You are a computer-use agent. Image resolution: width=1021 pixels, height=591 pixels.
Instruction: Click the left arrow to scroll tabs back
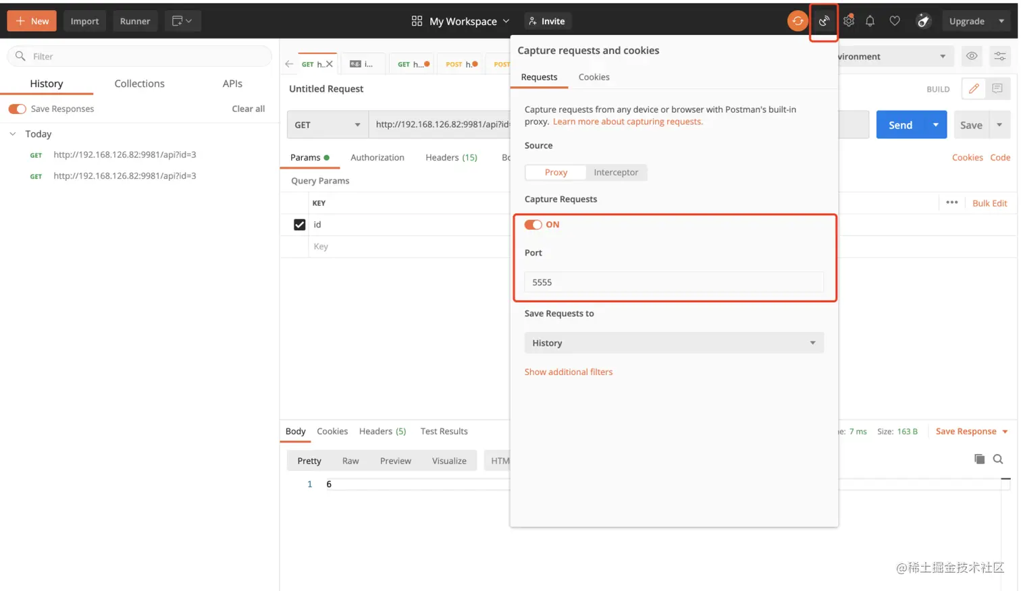click(x=289, y=64)
